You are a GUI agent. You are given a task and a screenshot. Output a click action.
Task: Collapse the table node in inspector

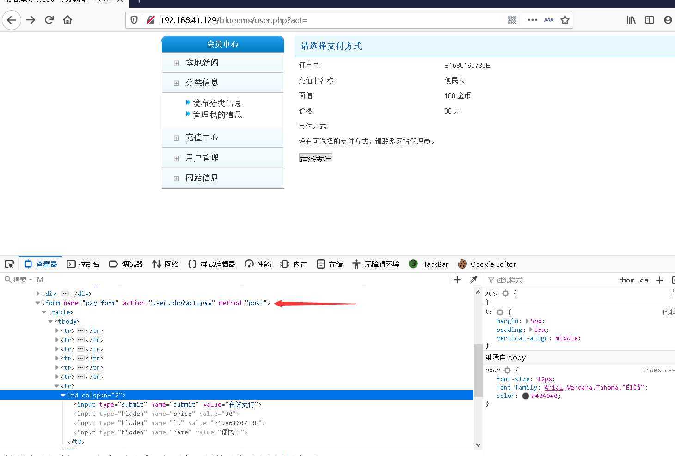click(x=44, y=312)
